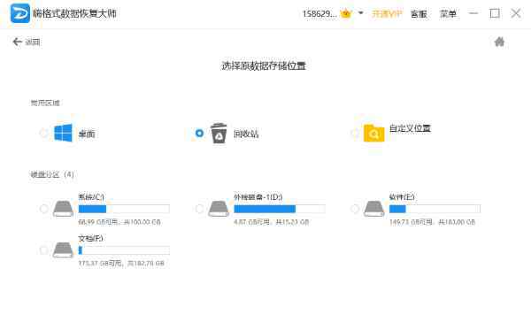
Task: Click the 外接磁盘-1(D:) label
Action: tap(258, 197)
